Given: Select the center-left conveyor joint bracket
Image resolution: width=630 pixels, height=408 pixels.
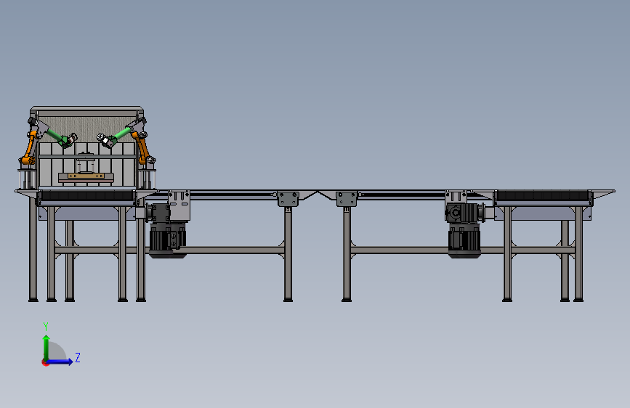Looking at the screenshot, I should (x=288, y=199).
